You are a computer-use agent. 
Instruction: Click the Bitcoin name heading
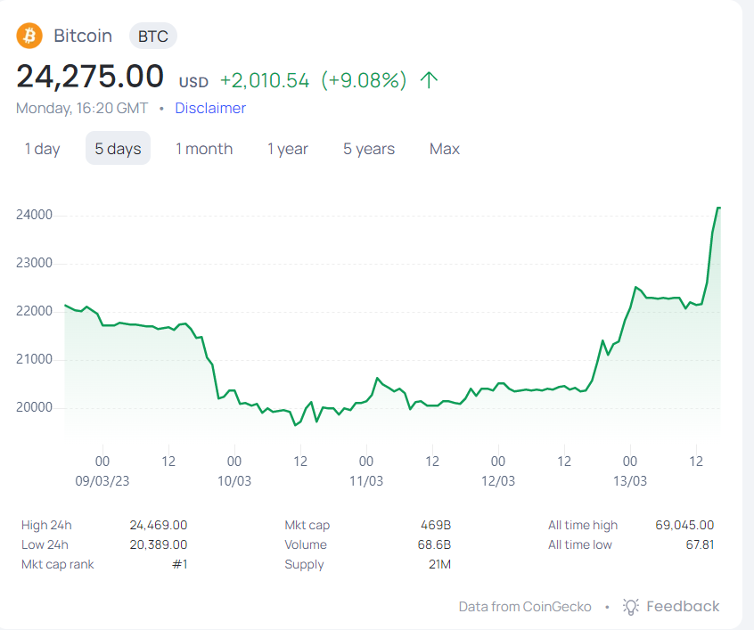[83, 36]
